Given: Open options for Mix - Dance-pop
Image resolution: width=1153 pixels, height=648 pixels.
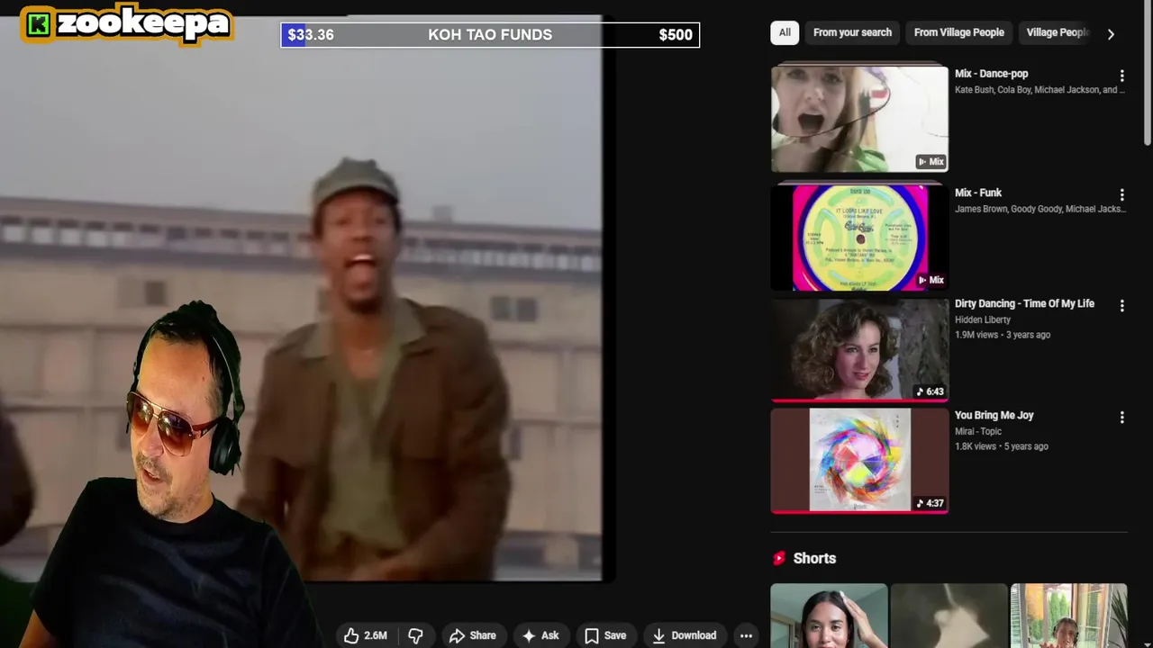Looking at the screenshot, I should [1121, 76].
